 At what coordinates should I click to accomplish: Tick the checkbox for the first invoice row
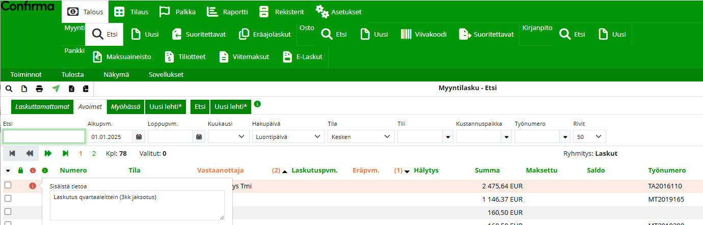[8, 185]
